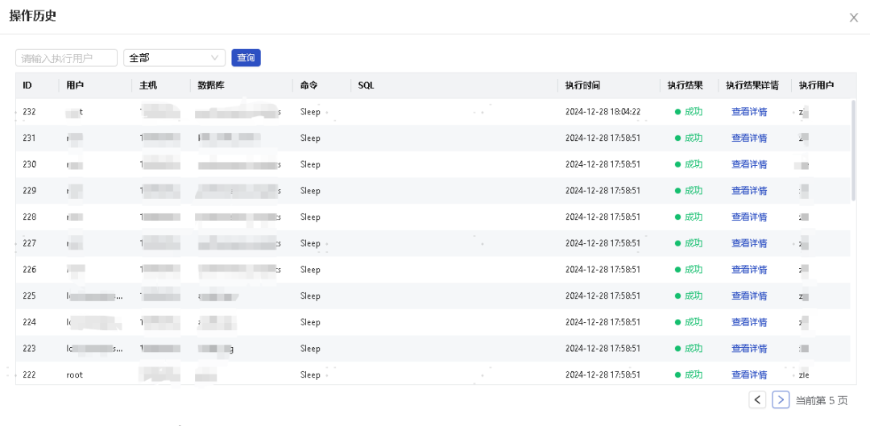Open 查看详情 for ID 222
The height and width of the screenshot is (426, 870).
coord(749,374)
